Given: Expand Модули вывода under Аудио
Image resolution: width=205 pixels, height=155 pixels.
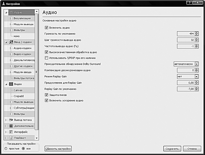Looking at the screenshot, I should click(11, 24).
